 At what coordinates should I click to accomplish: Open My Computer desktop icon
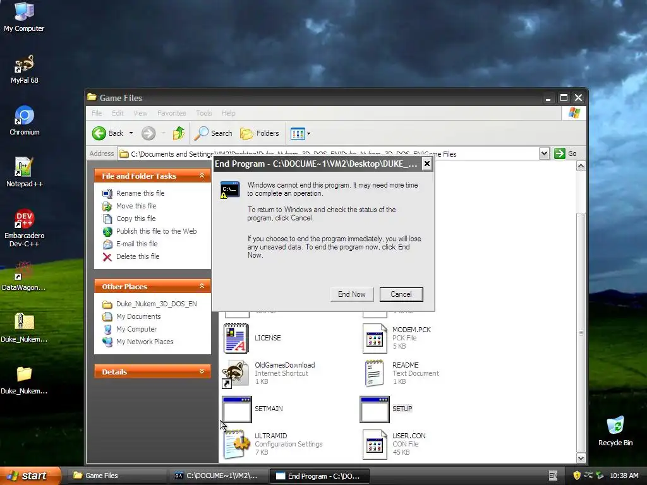[24, 16]
